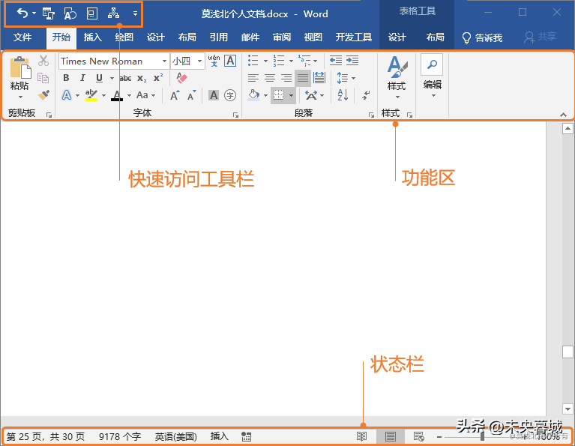Click the Distributed alignment icon
This screenshot has height=446, width=575.
coord(319,78)
